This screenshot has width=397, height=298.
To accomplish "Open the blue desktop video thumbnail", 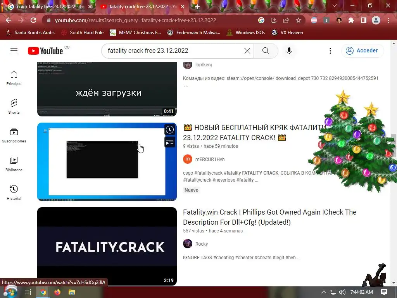I will 107,162.
